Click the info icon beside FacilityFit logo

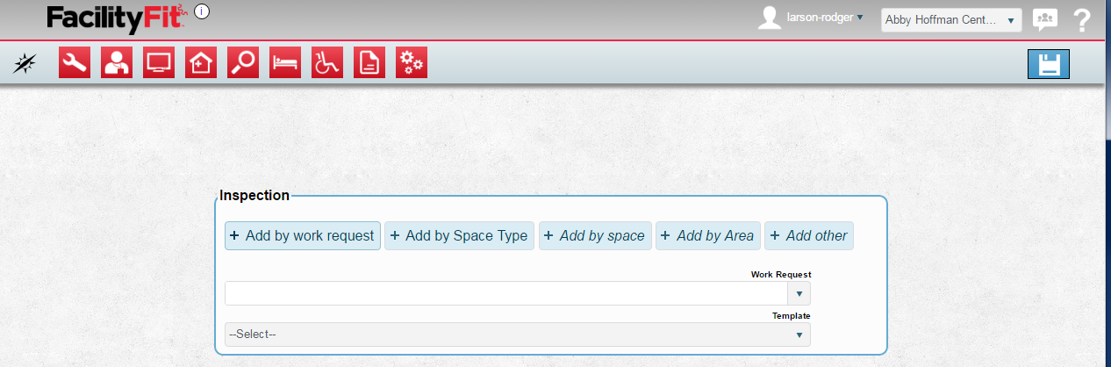click(203, 11)
